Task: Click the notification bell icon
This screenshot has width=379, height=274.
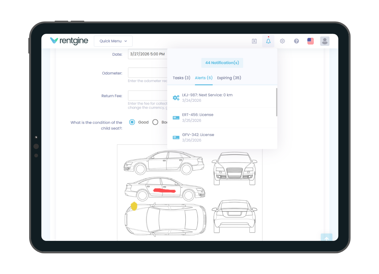Action: coord(268,41)
